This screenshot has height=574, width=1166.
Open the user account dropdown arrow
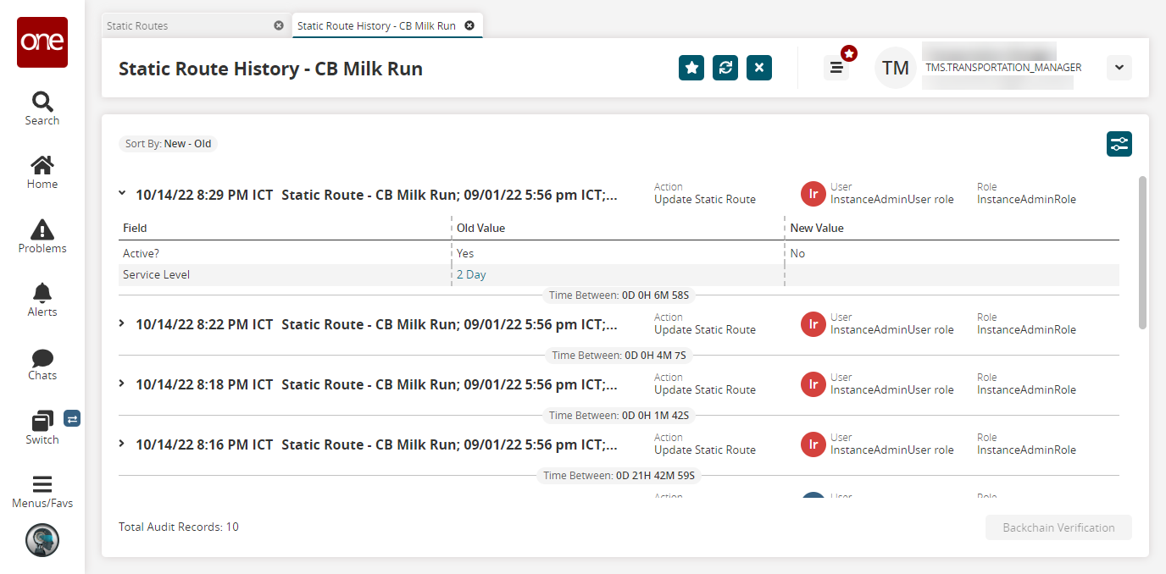pyautogui.click(x=1119, y=68)
